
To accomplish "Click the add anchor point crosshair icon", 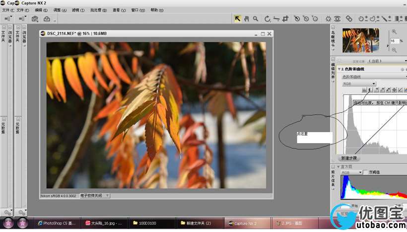I will coord(394,90).
